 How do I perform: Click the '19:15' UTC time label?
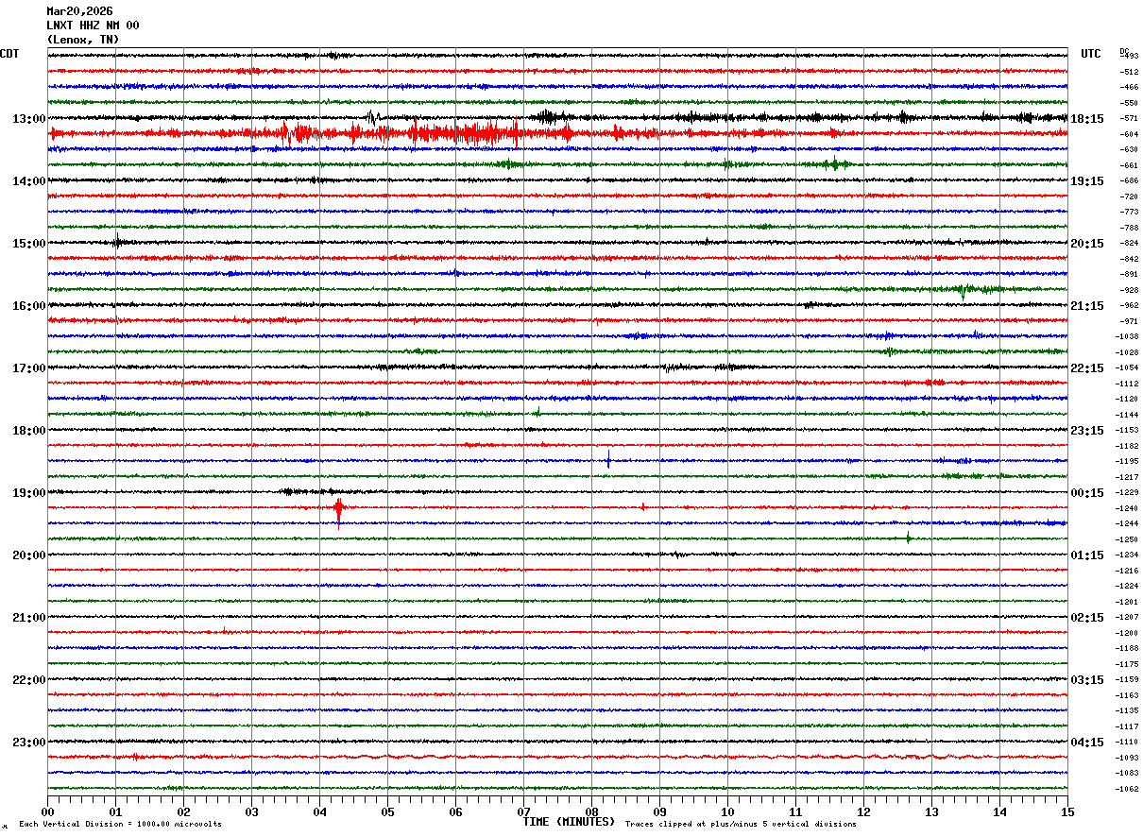(x=1087, y=181)
